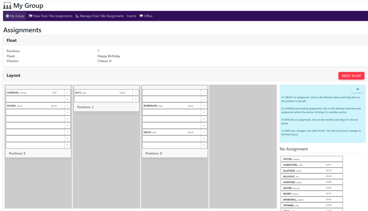Click empty position 2 slot under ELCY

pos(103,99)
